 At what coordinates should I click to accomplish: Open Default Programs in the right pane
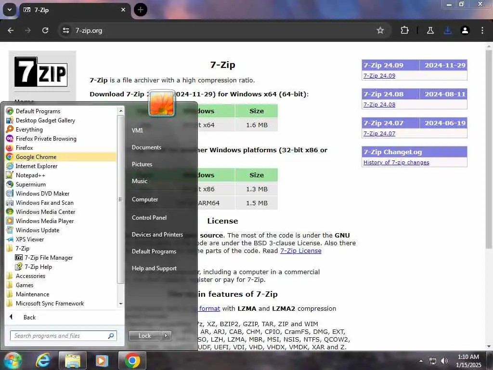154,251
